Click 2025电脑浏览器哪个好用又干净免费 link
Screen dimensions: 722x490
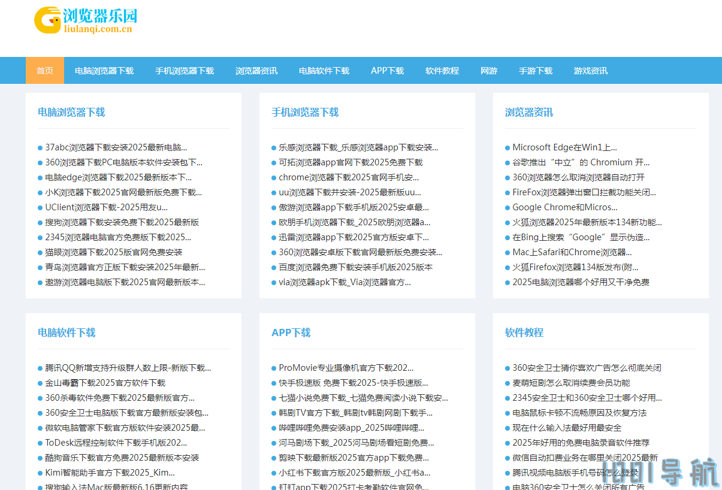pyautogui.click(x=581, y=282)
